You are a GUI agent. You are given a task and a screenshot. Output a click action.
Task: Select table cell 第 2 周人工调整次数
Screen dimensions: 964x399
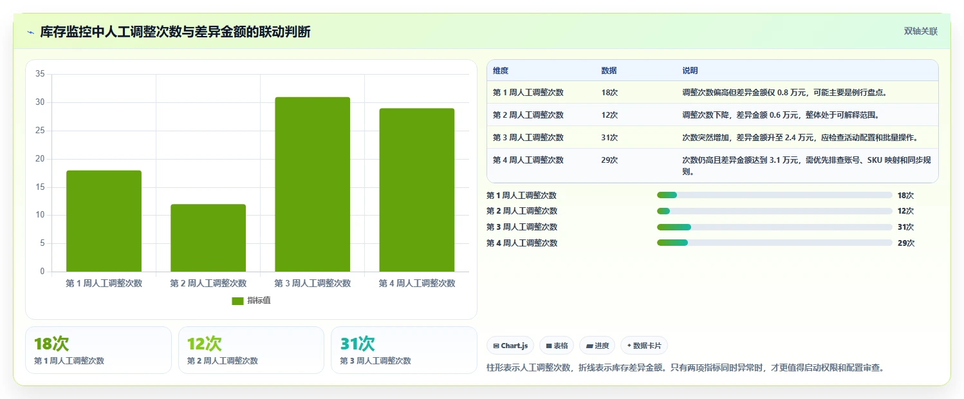tap(528, 115)
